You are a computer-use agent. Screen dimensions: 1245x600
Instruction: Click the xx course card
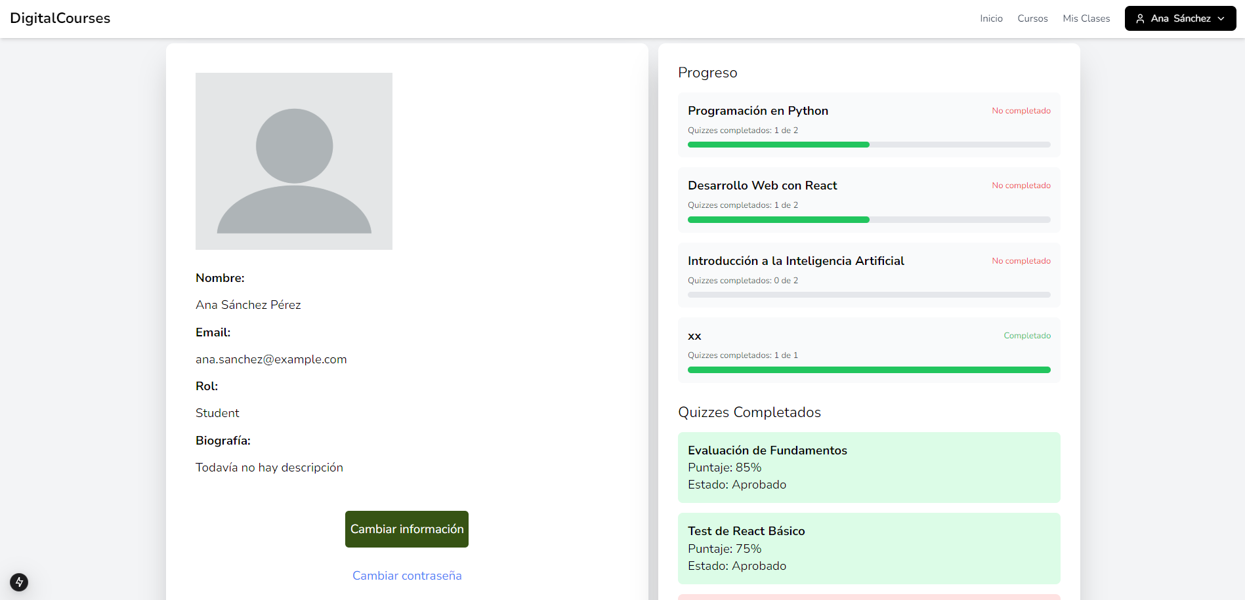(x=868, y=350)
